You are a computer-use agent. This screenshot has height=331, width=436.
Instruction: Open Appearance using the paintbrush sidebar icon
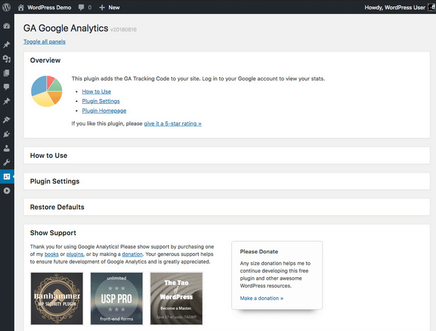point(6,120)
